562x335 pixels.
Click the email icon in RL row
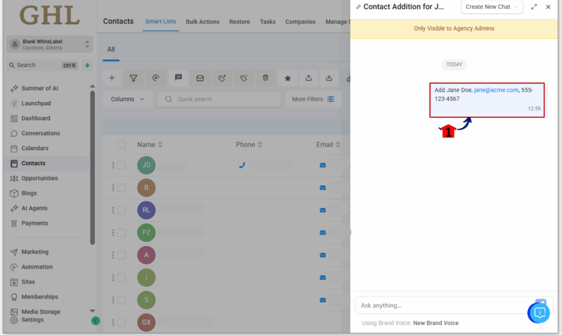pyautogui.click(x=323, y=210)
